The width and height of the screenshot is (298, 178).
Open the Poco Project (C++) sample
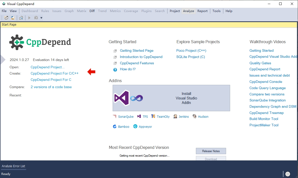tap(191, 50)
